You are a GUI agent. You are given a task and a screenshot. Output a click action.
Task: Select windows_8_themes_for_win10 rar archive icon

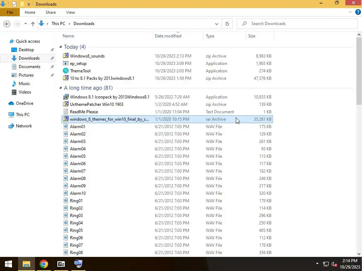[x=66, y=119]
